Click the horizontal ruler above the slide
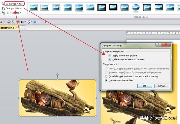The width and height of the screenshot is (180, 124). pyautogui.click(x=153, y=33)
